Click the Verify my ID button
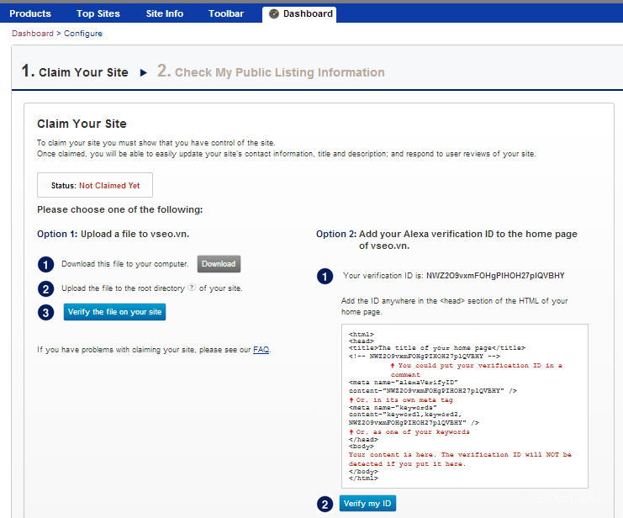Screen dimensions: 623x518 click(x=367, y=504)
